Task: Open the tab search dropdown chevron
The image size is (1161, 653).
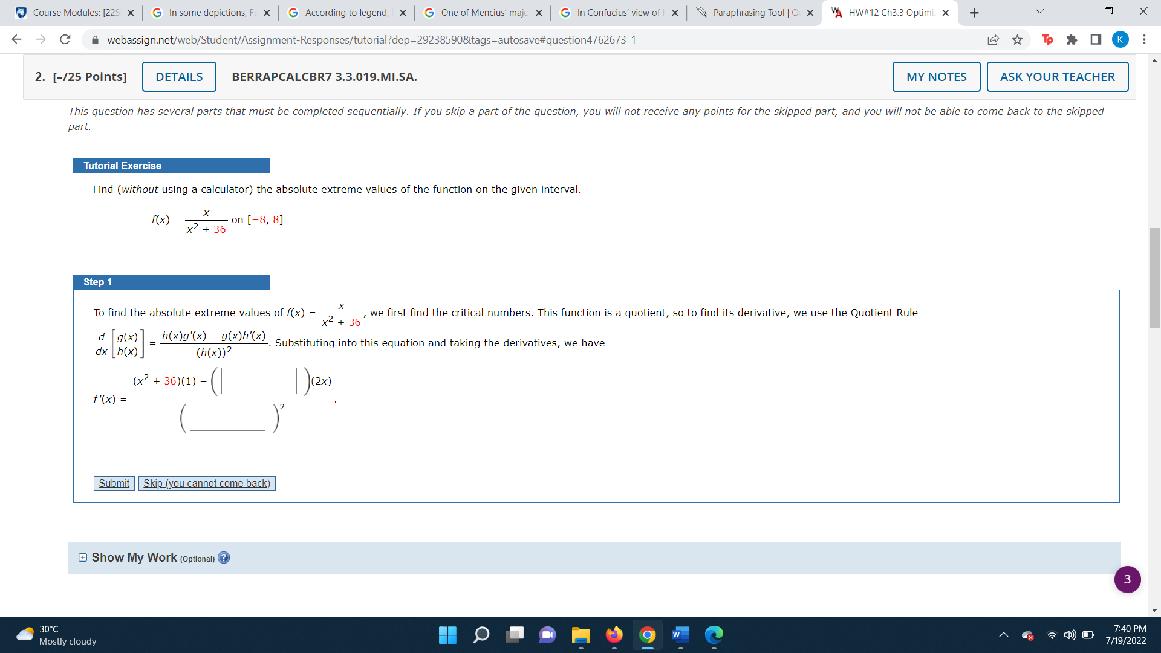Action: pos(1039,12)
